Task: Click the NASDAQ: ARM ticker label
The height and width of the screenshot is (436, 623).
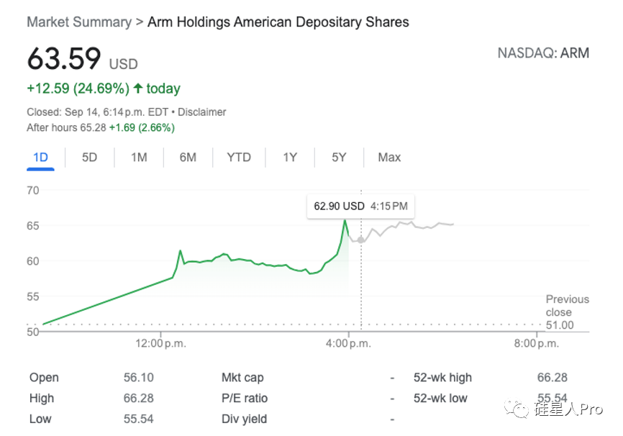Action: click(x=543, y=53)
